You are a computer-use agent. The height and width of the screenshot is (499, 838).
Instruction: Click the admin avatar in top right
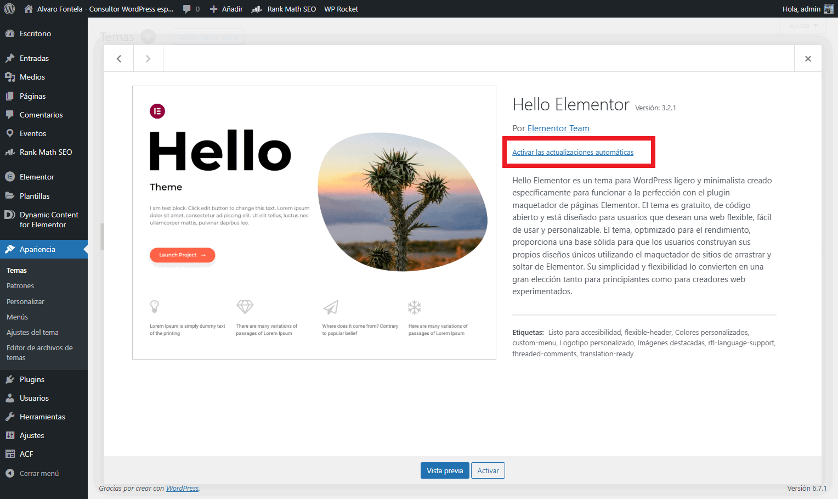click(829, 9)
